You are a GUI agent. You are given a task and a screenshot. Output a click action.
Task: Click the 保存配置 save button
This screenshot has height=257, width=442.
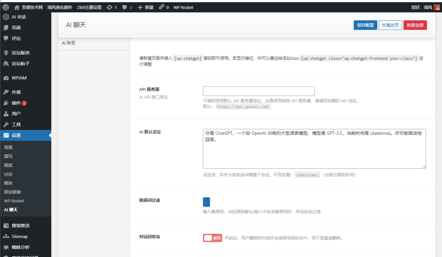[365, 25]
